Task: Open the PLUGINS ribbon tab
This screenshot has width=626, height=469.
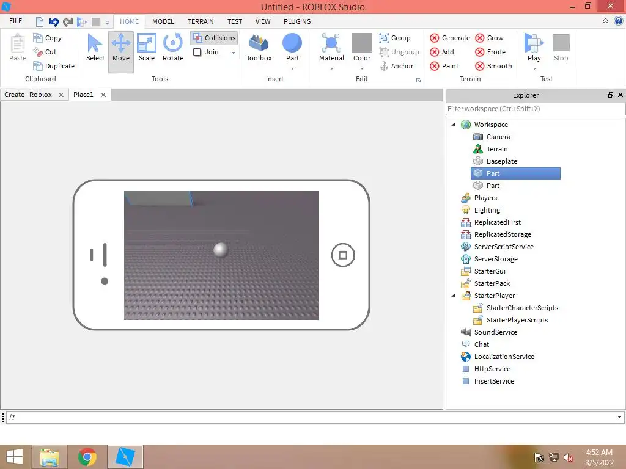Action: 297,21
